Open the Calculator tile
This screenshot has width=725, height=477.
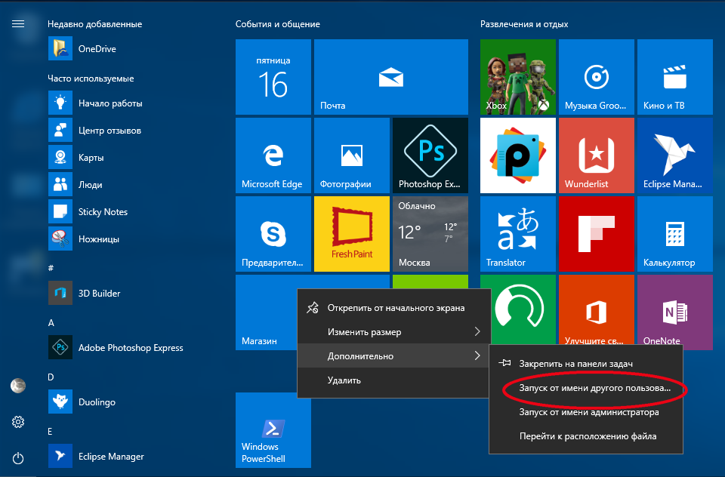[x=674, y=234]
